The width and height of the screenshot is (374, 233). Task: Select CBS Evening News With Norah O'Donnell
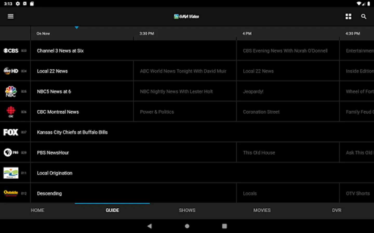click(288, 51)
